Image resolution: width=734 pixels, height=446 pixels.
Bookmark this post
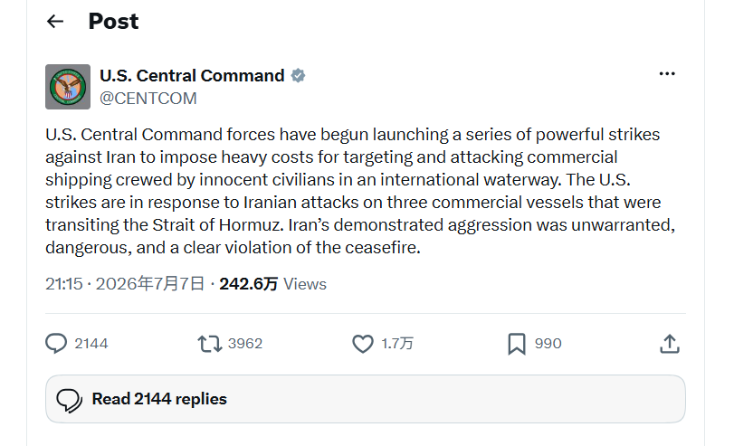tap(517, 344)
